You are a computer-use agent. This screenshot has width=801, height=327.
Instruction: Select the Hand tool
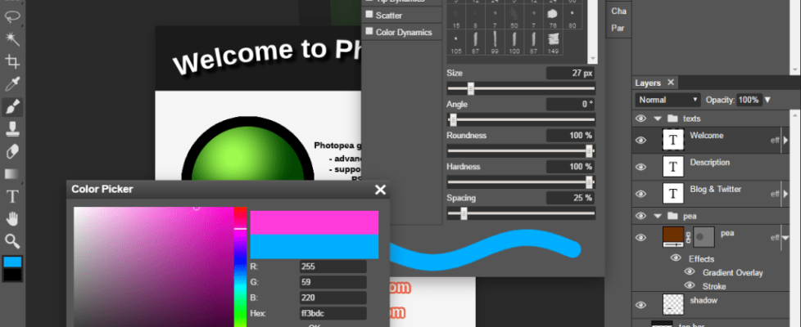(12, 219)
